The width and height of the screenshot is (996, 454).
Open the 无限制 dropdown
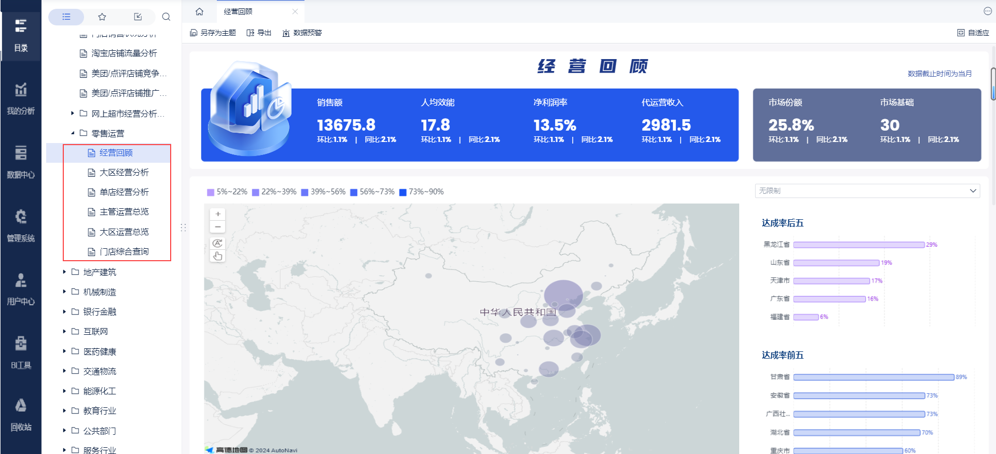click(867, 191)
